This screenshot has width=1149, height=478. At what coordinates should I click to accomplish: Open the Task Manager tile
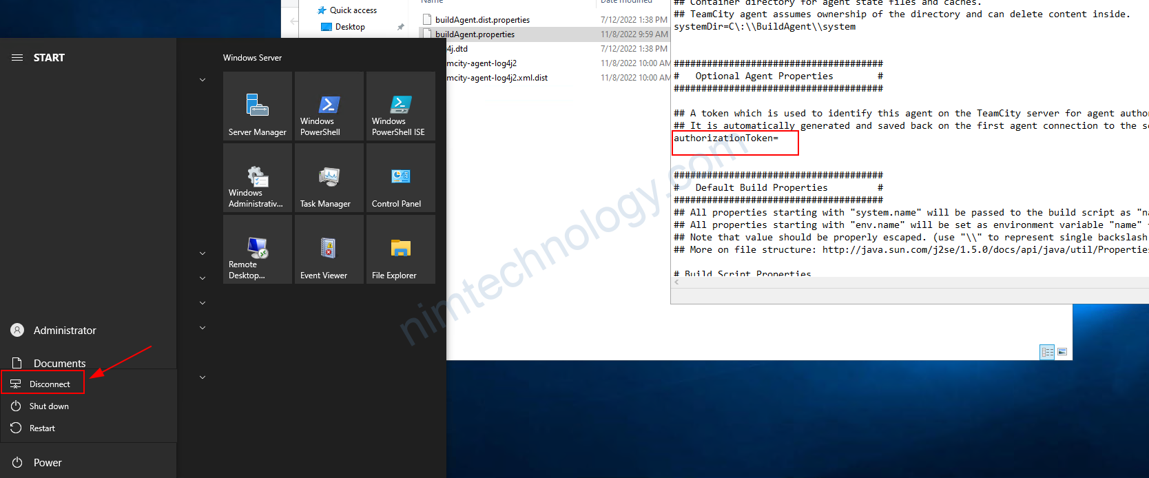click(x=329, y=178)
